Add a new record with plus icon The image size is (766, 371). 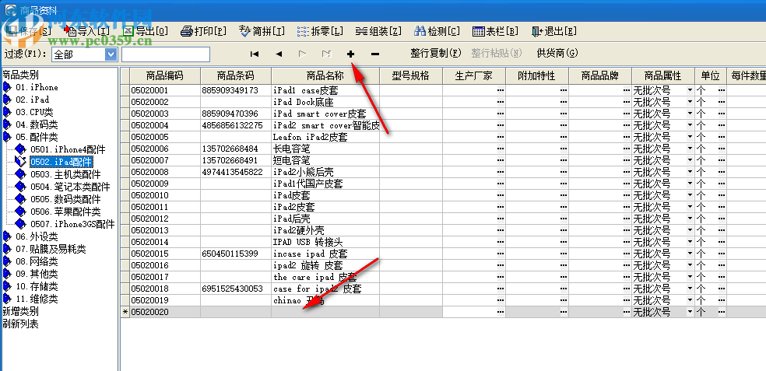coord(350,54)
